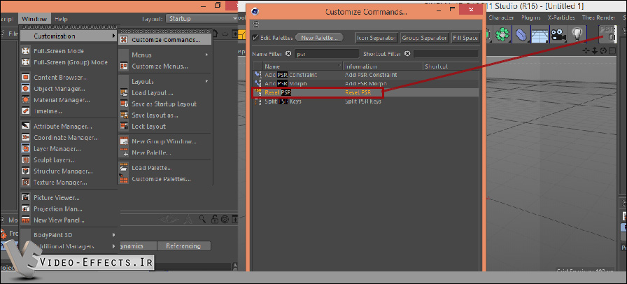Screen dimensions: 627x284
Task: Click the Light bulb icon in toolbar
Action: tap(577, 34)
